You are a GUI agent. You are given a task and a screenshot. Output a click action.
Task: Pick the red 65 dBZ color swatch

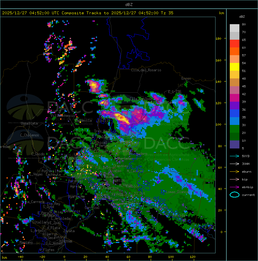point(234,43)
